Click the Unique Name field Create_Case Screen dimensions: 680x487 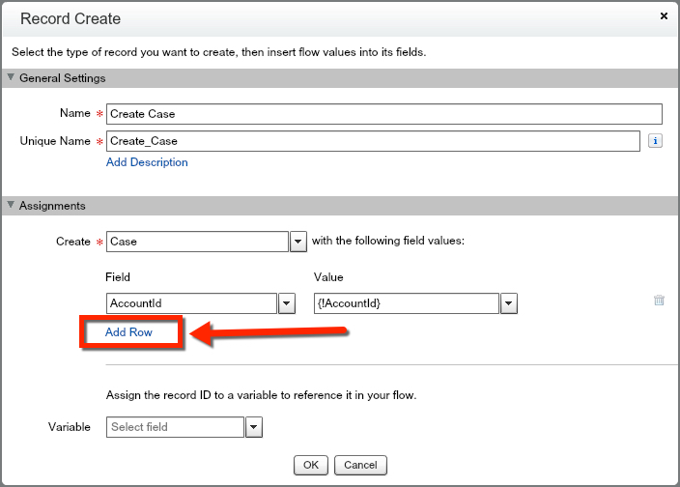click(x=372, y=141)
